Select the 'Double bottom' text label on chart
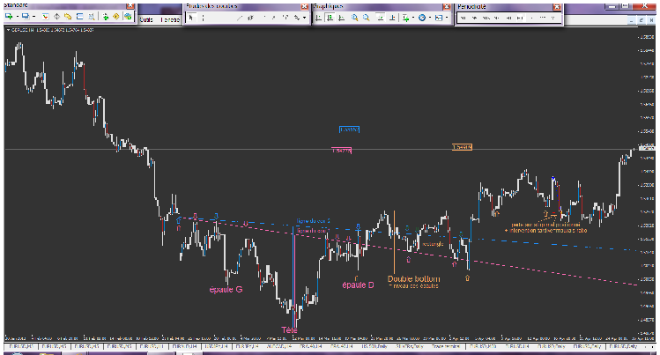Screen dimensions: 660x355 [413, 279]
